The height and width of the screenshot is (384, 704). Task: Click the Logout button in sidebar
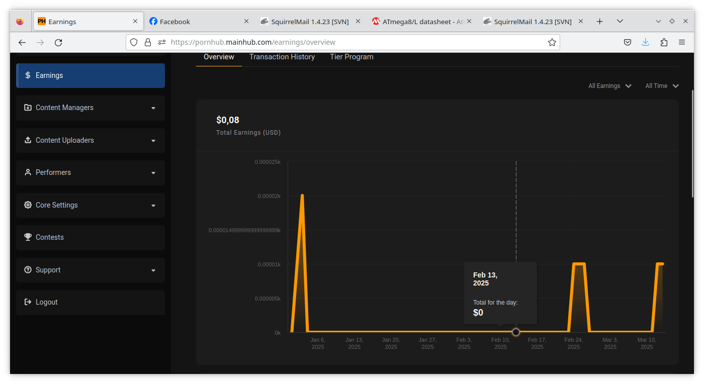click(x=91, y=303)
